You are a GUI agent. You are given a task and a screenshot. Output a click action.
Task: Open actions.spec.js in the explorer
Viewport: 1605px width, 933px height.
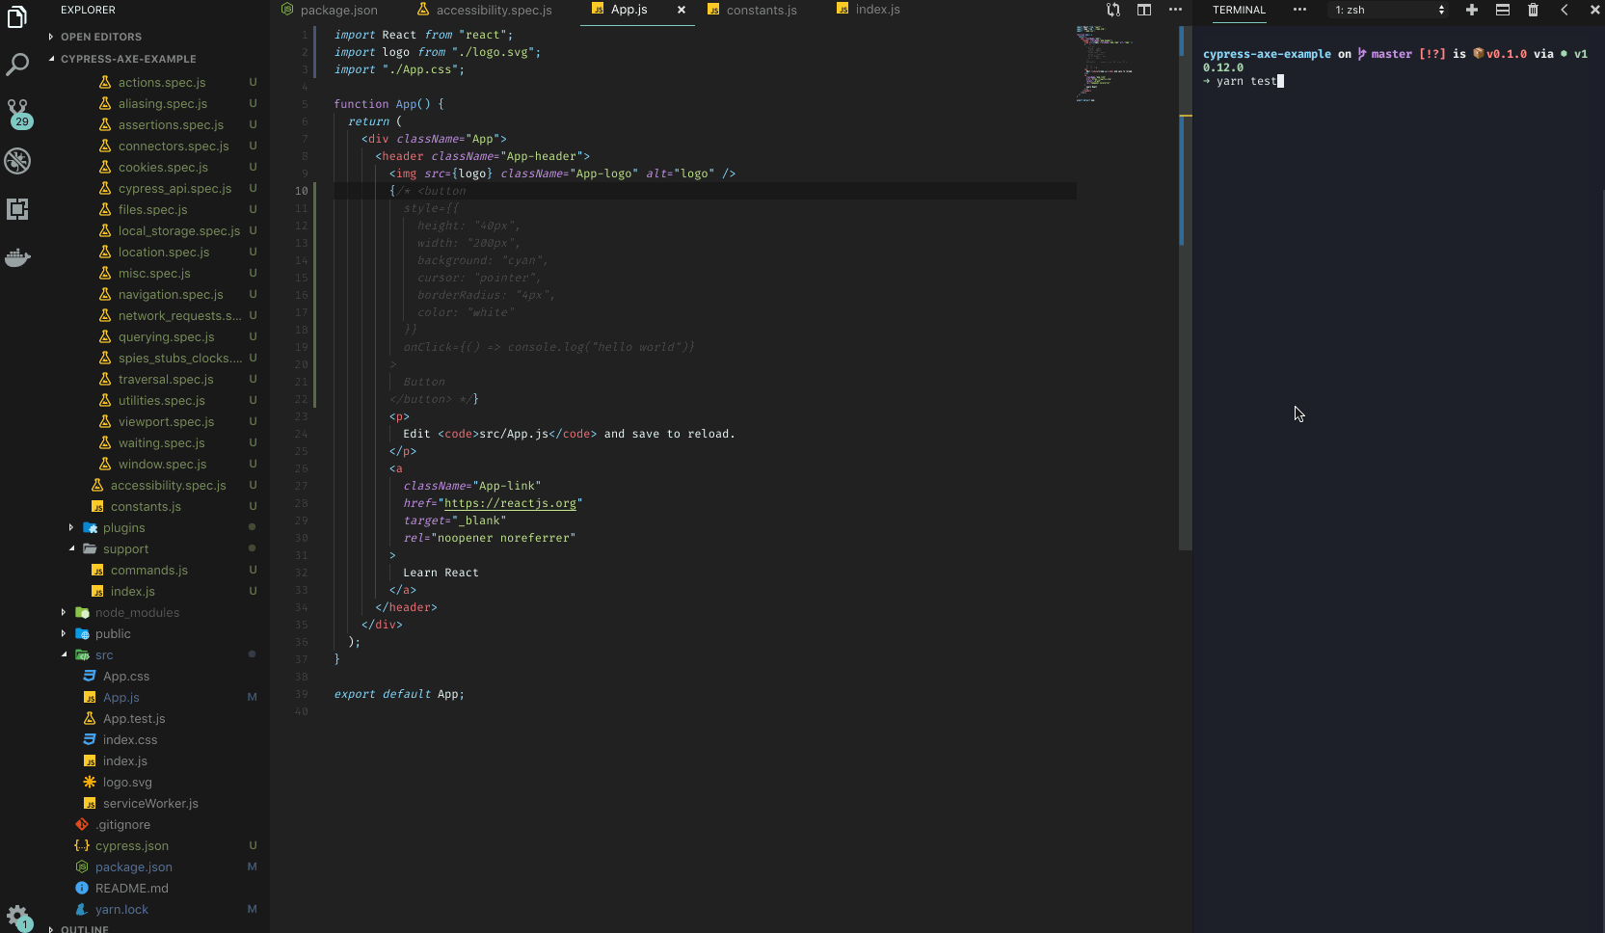pyautogui.click(x=162, y=83)
